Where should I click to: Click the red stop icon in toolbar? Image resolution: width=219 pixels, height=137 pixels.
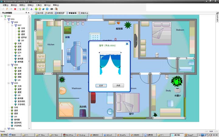15,9
